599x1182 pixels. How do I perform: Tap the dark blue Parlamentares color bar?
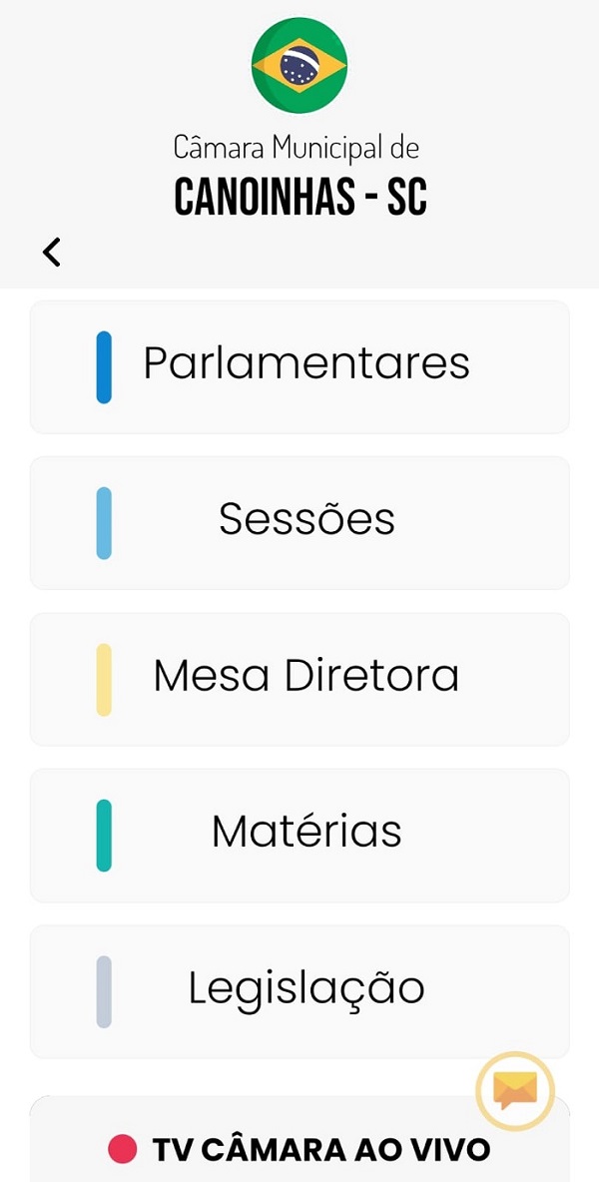[x=104, y=367]
